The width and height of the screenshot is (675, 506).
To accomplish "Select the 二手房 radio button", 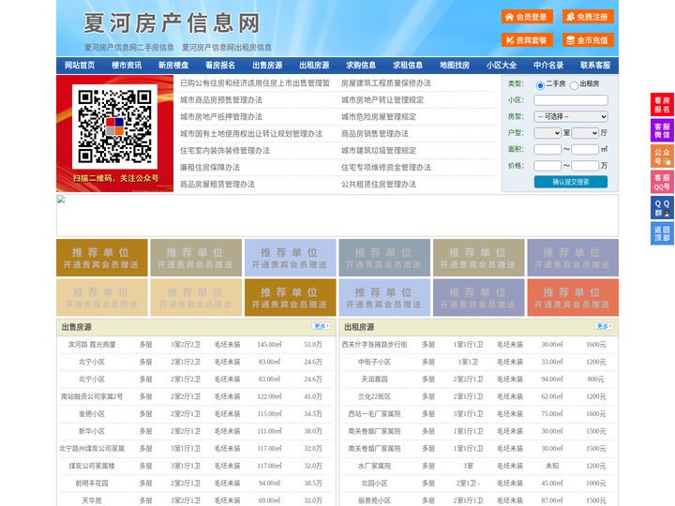I will (540, 85).
